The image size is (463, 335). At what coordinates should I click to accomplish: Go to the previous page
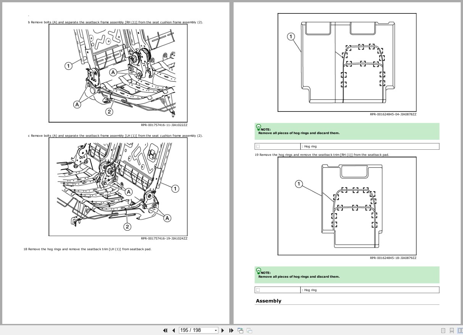click(174, 330)
